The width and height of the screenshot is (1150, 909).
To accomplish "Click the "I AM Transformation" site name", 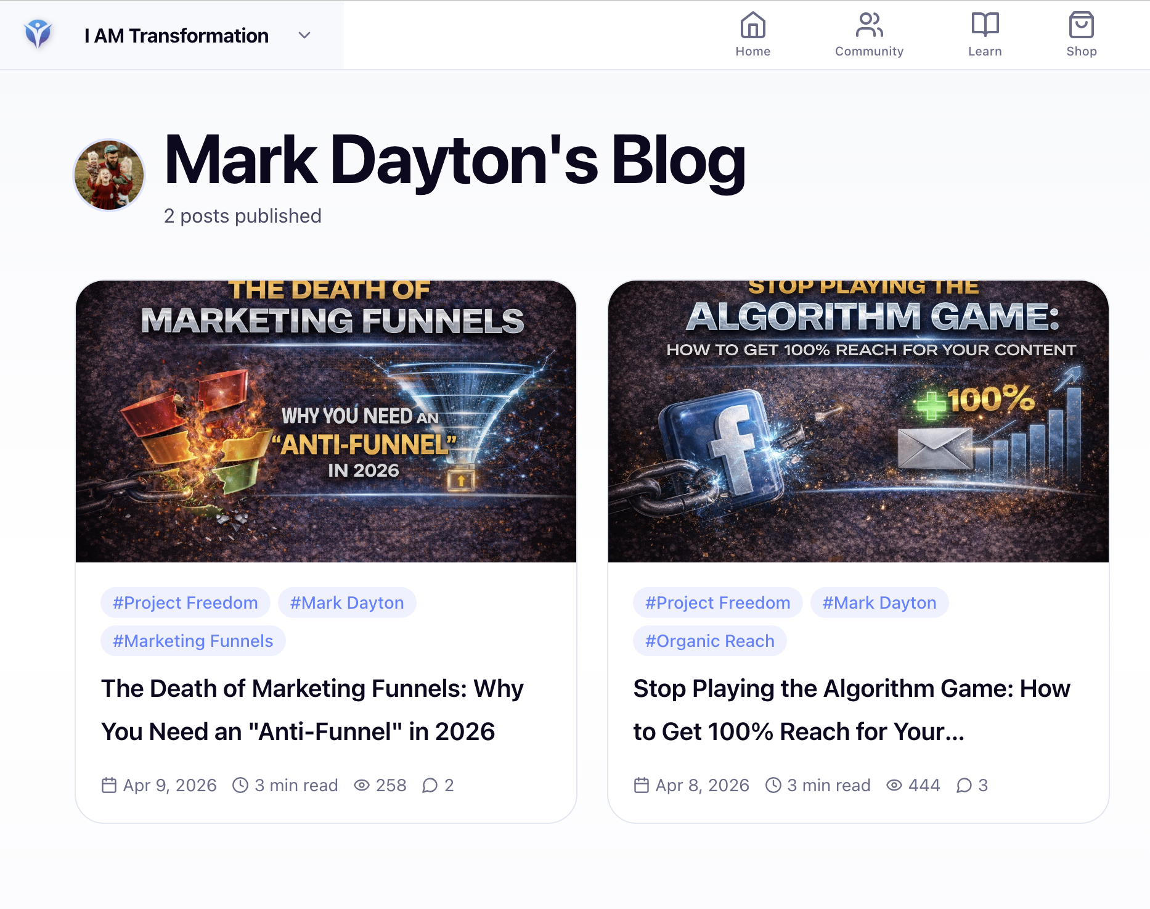I will pyautogui.click(x=176, y=36).
